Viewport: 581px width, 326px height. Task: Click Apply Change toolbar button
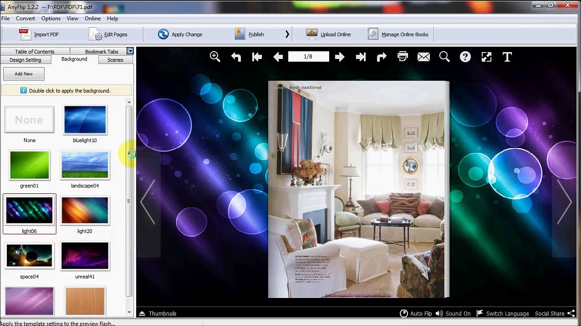click(180, 34)
